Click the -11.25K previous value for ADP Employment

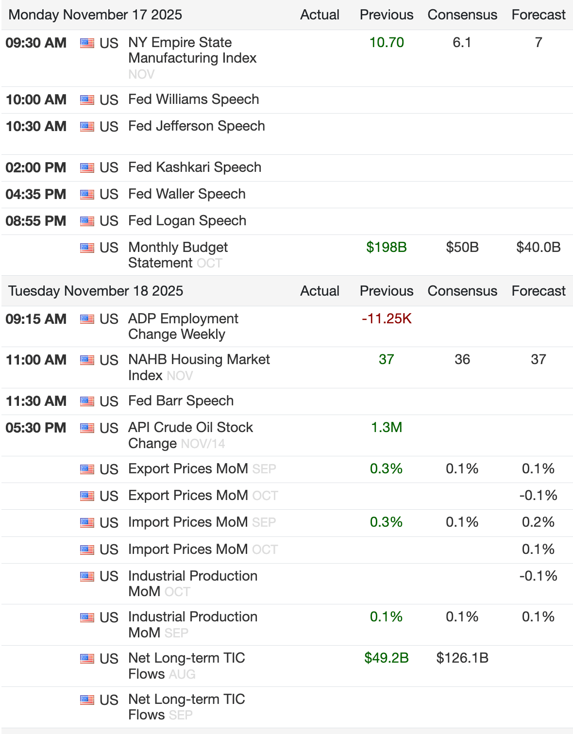click(x=387, y=319)
